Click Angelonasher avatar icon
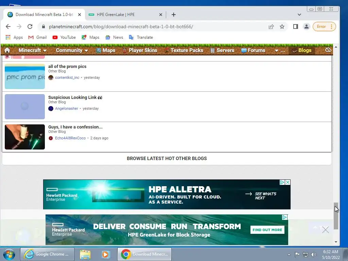348x261 pixels. coord(51,108)
